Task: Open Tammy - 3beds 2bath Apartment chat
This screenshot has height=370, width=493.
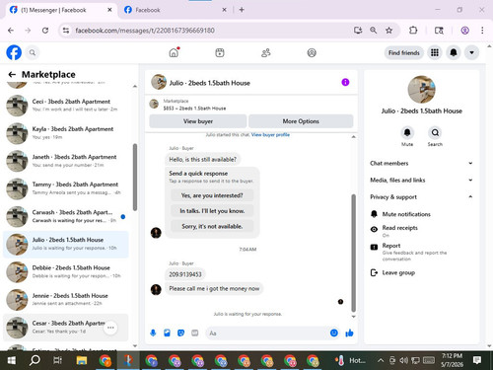Action: click(x=66, y=188)
